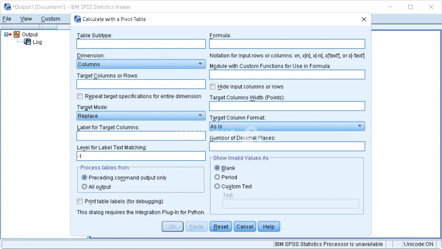Open the Dimension dropdown

141,64
